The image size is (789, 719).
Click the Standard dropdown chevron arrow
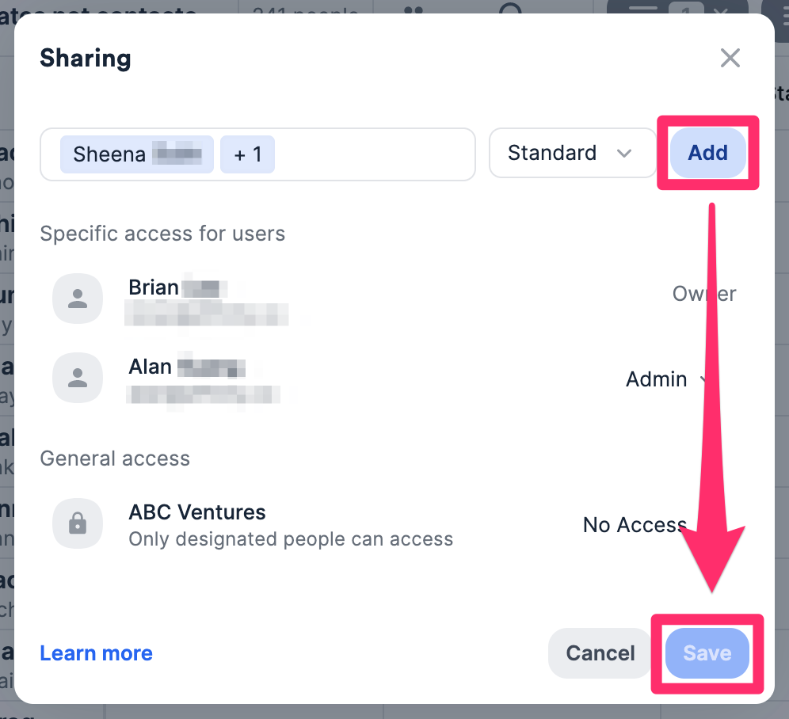tap(624, 153)
